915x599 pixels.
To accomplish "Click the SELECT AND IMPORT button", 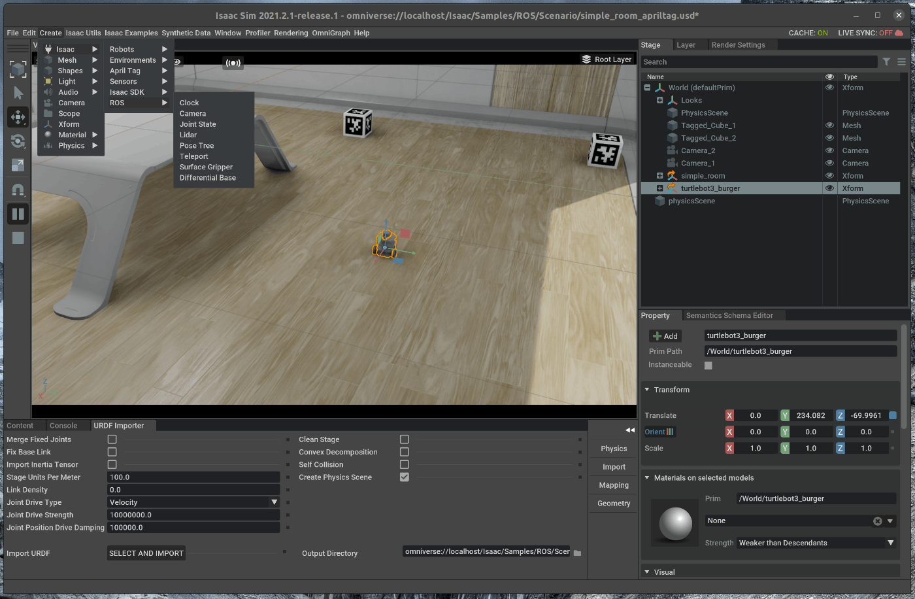I will point(146,553).
